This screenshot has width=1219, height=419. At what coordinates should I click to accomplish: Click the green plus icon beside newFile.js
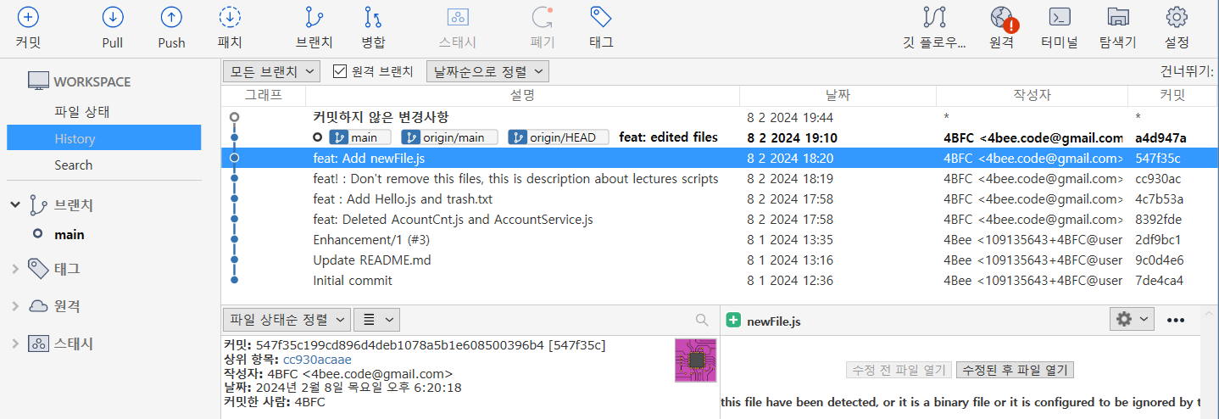(734, 321)
